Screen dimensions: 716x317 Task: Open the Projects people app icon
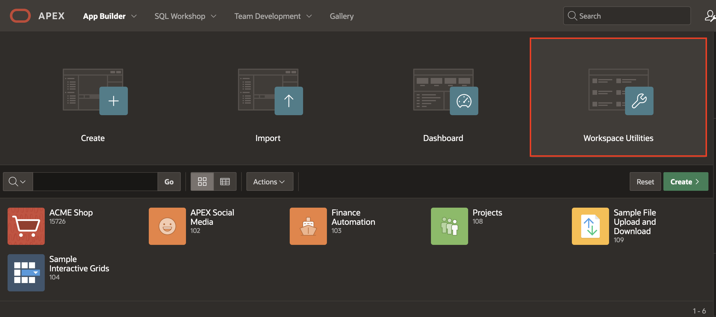coord(450,226)
